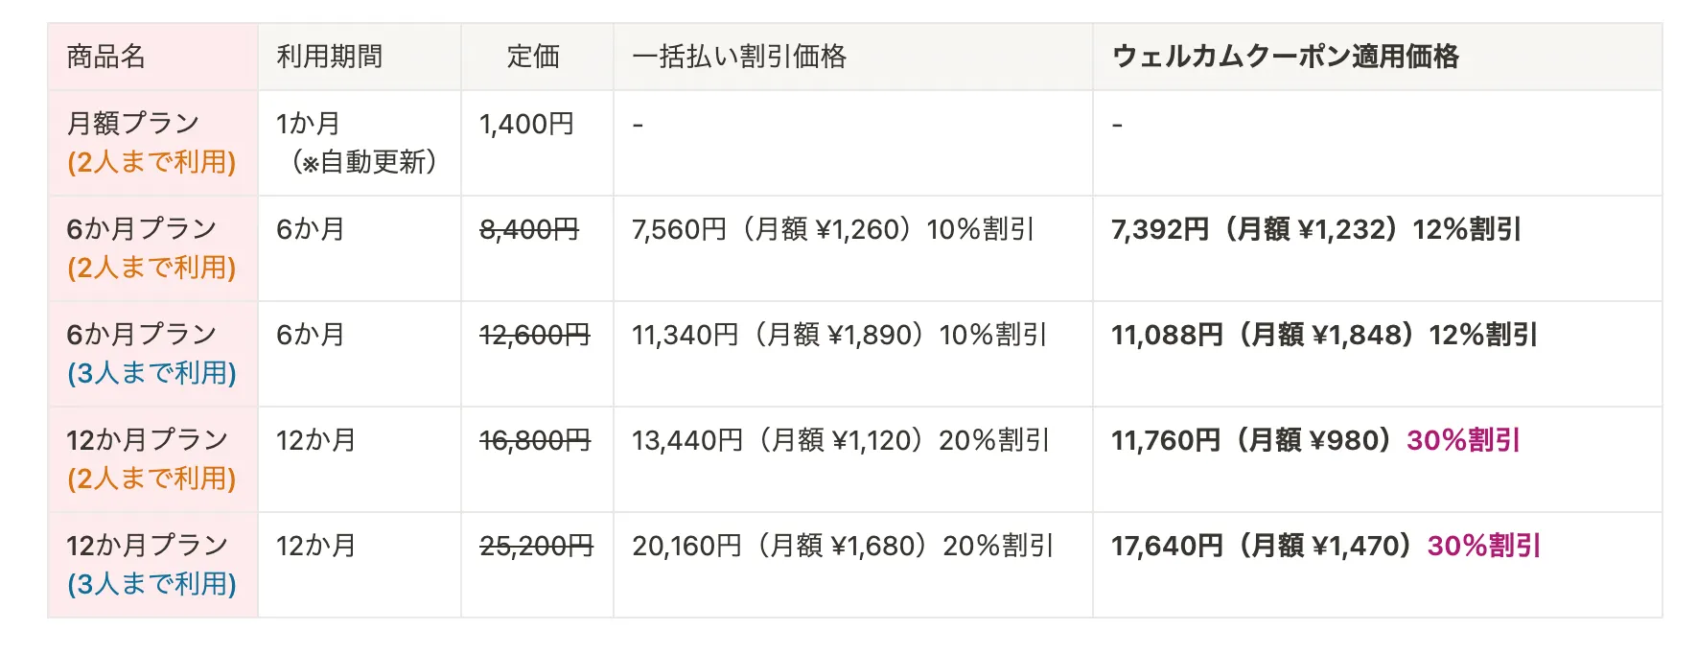Select the 6か月プラン (3人まで利用) cell
The height and width of the screenshot is (654, 1697).
(x=152, y=354)
